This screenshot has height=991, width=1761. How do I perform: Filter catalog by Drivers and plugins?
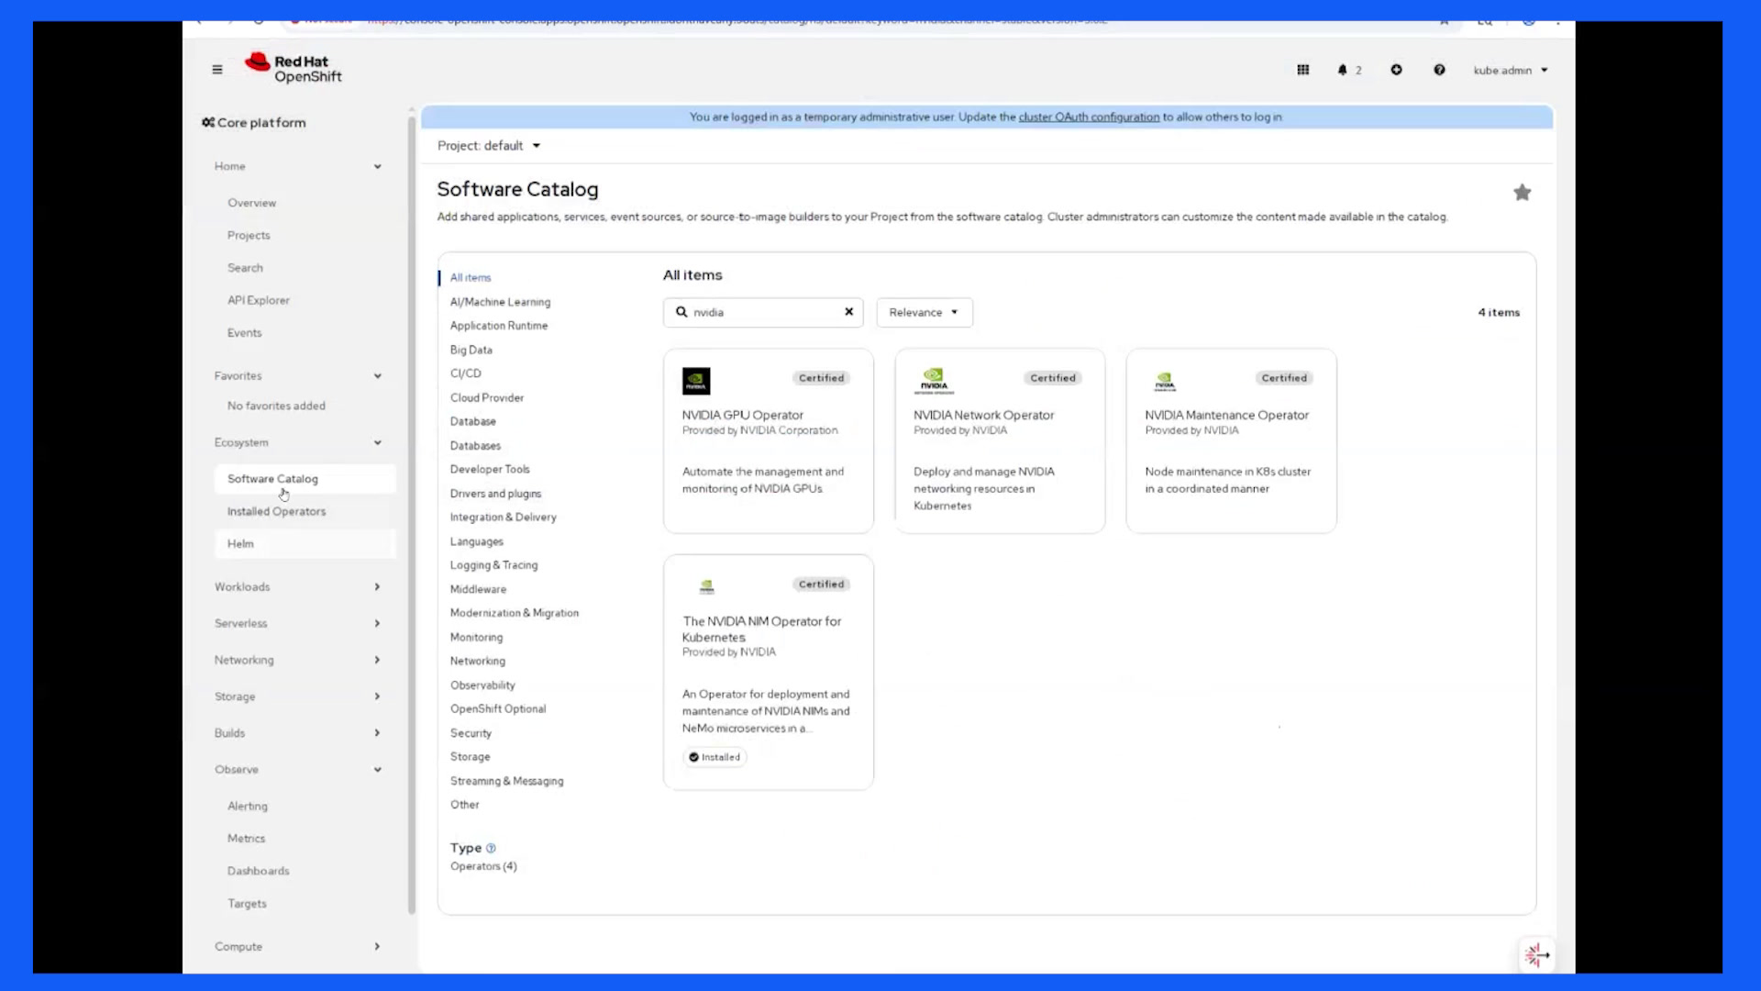(495, 494)
